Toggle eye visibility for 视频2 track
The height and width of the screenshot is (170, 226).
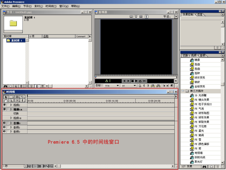click(4, 105)
